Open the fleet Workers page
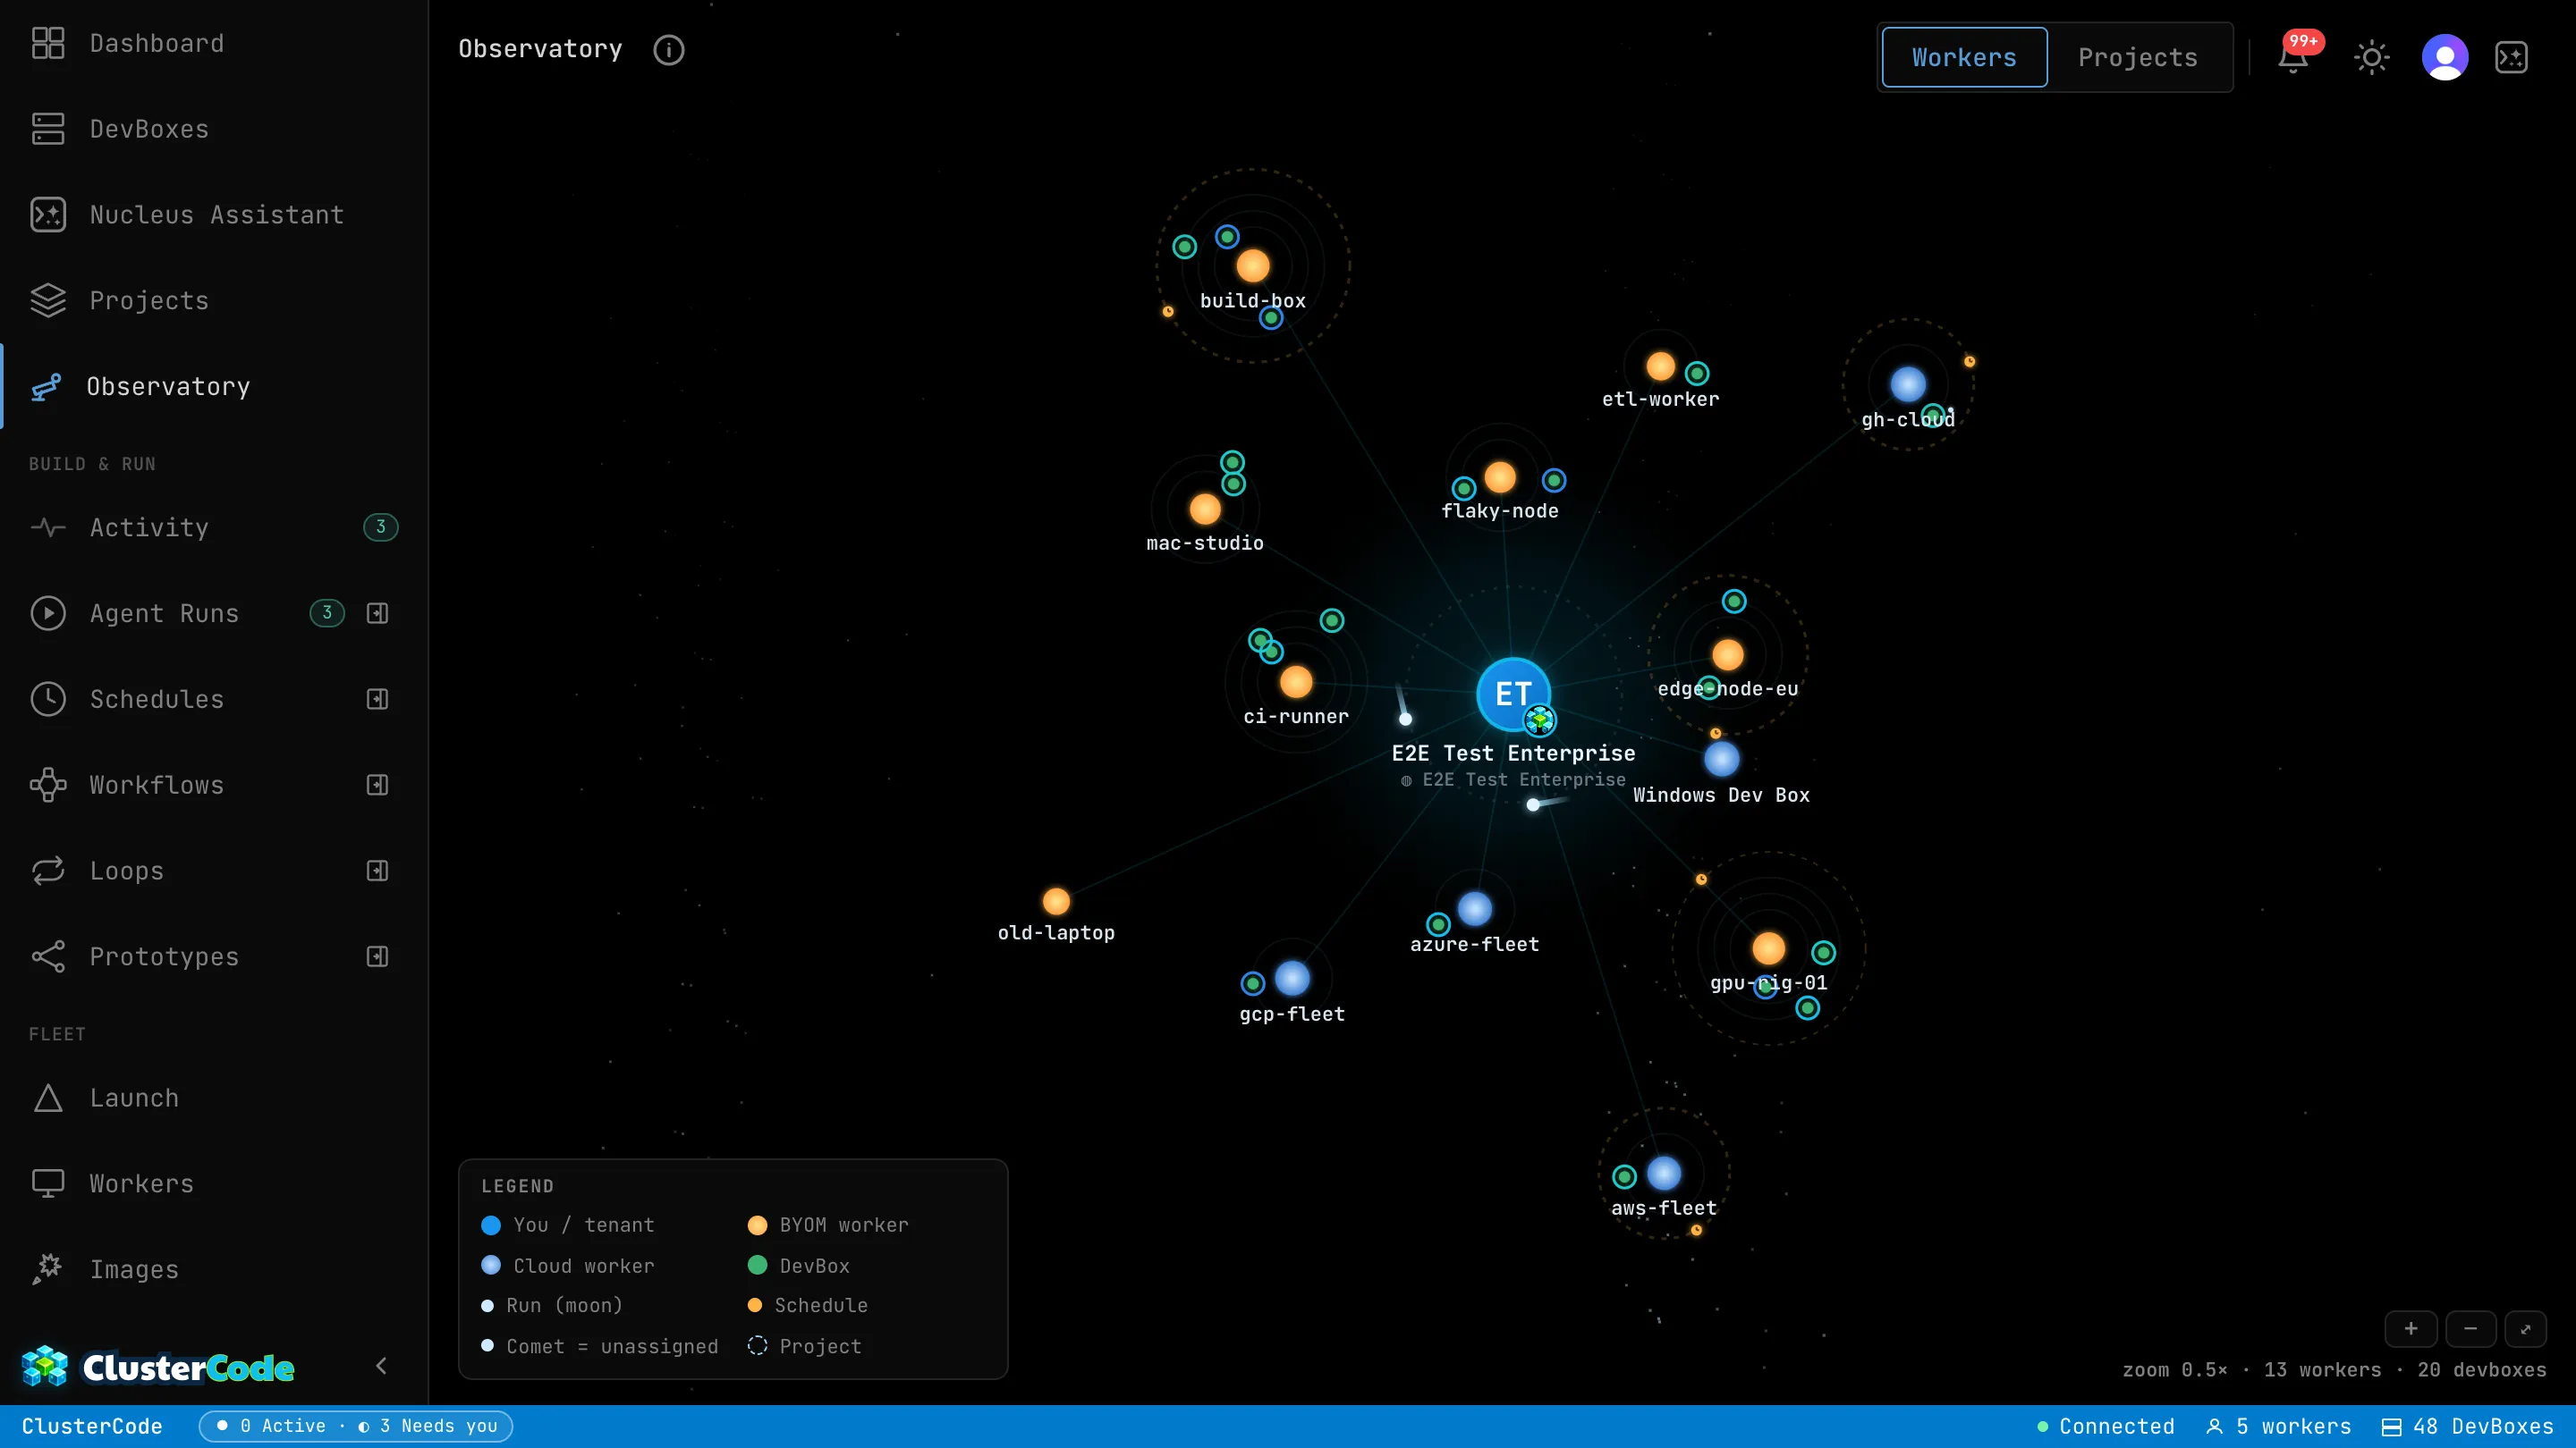Viewport: 2576px width, 1448px height. pos(214,1184)
